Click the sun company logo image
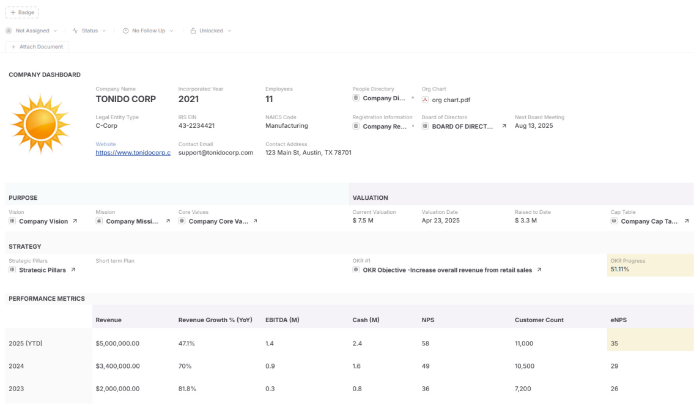Viewport: 694px width, 404px height. [x=40, y=124]
